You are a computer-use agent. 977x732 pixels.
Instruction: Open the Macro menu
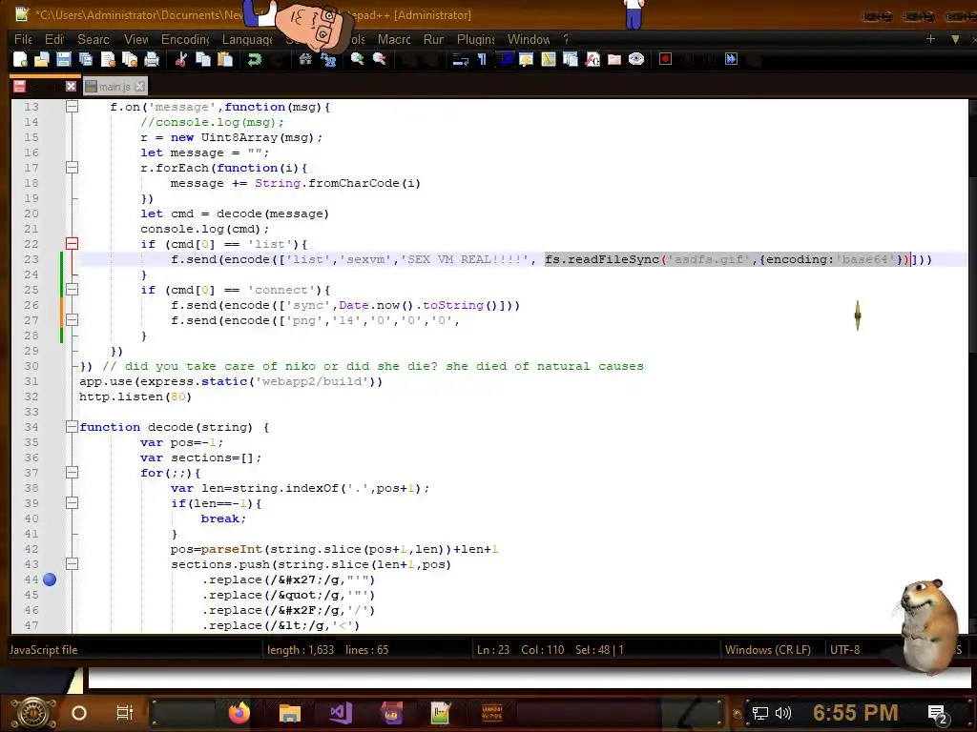coord(394,39)
